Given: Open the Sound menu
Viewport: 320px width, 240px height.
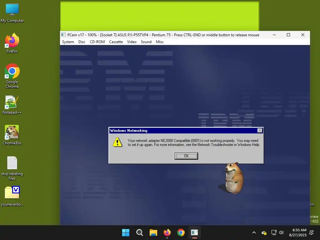Looking at the screenshot, I should (x=146, y=42).
